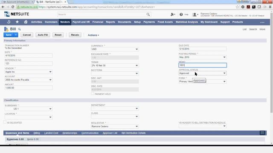
Task: Open the More link at top right
Action: click(x=262, y=29)
